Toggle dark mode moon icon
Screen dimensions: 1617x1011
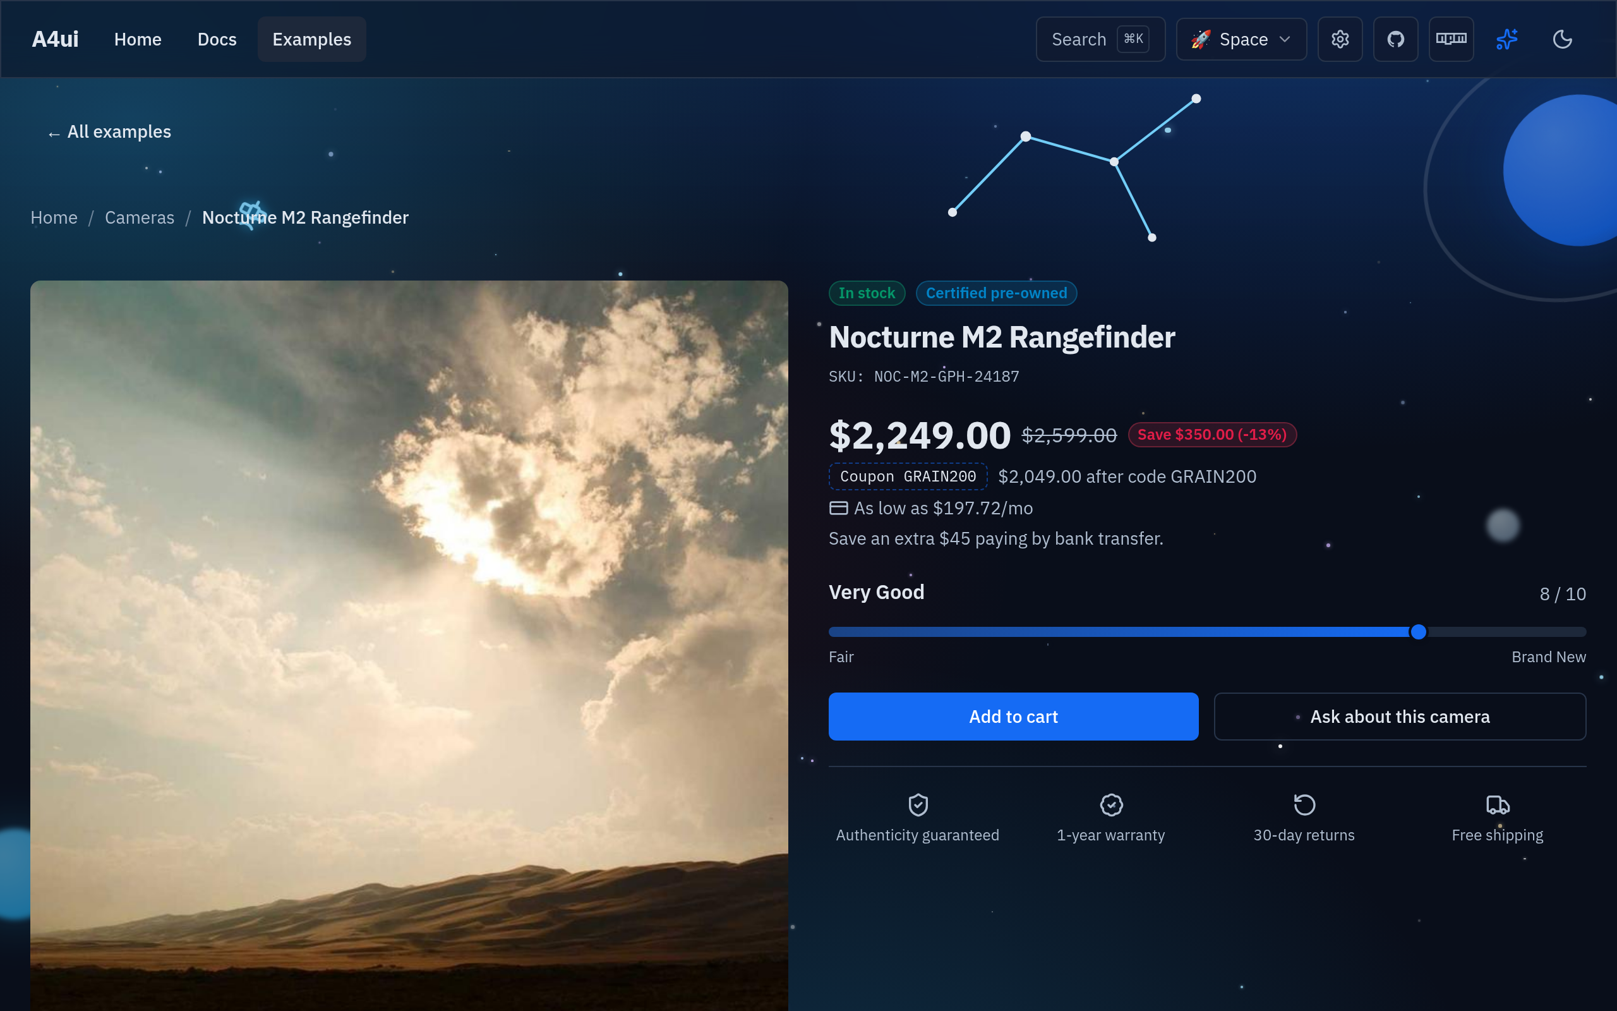coord(1562,39)
